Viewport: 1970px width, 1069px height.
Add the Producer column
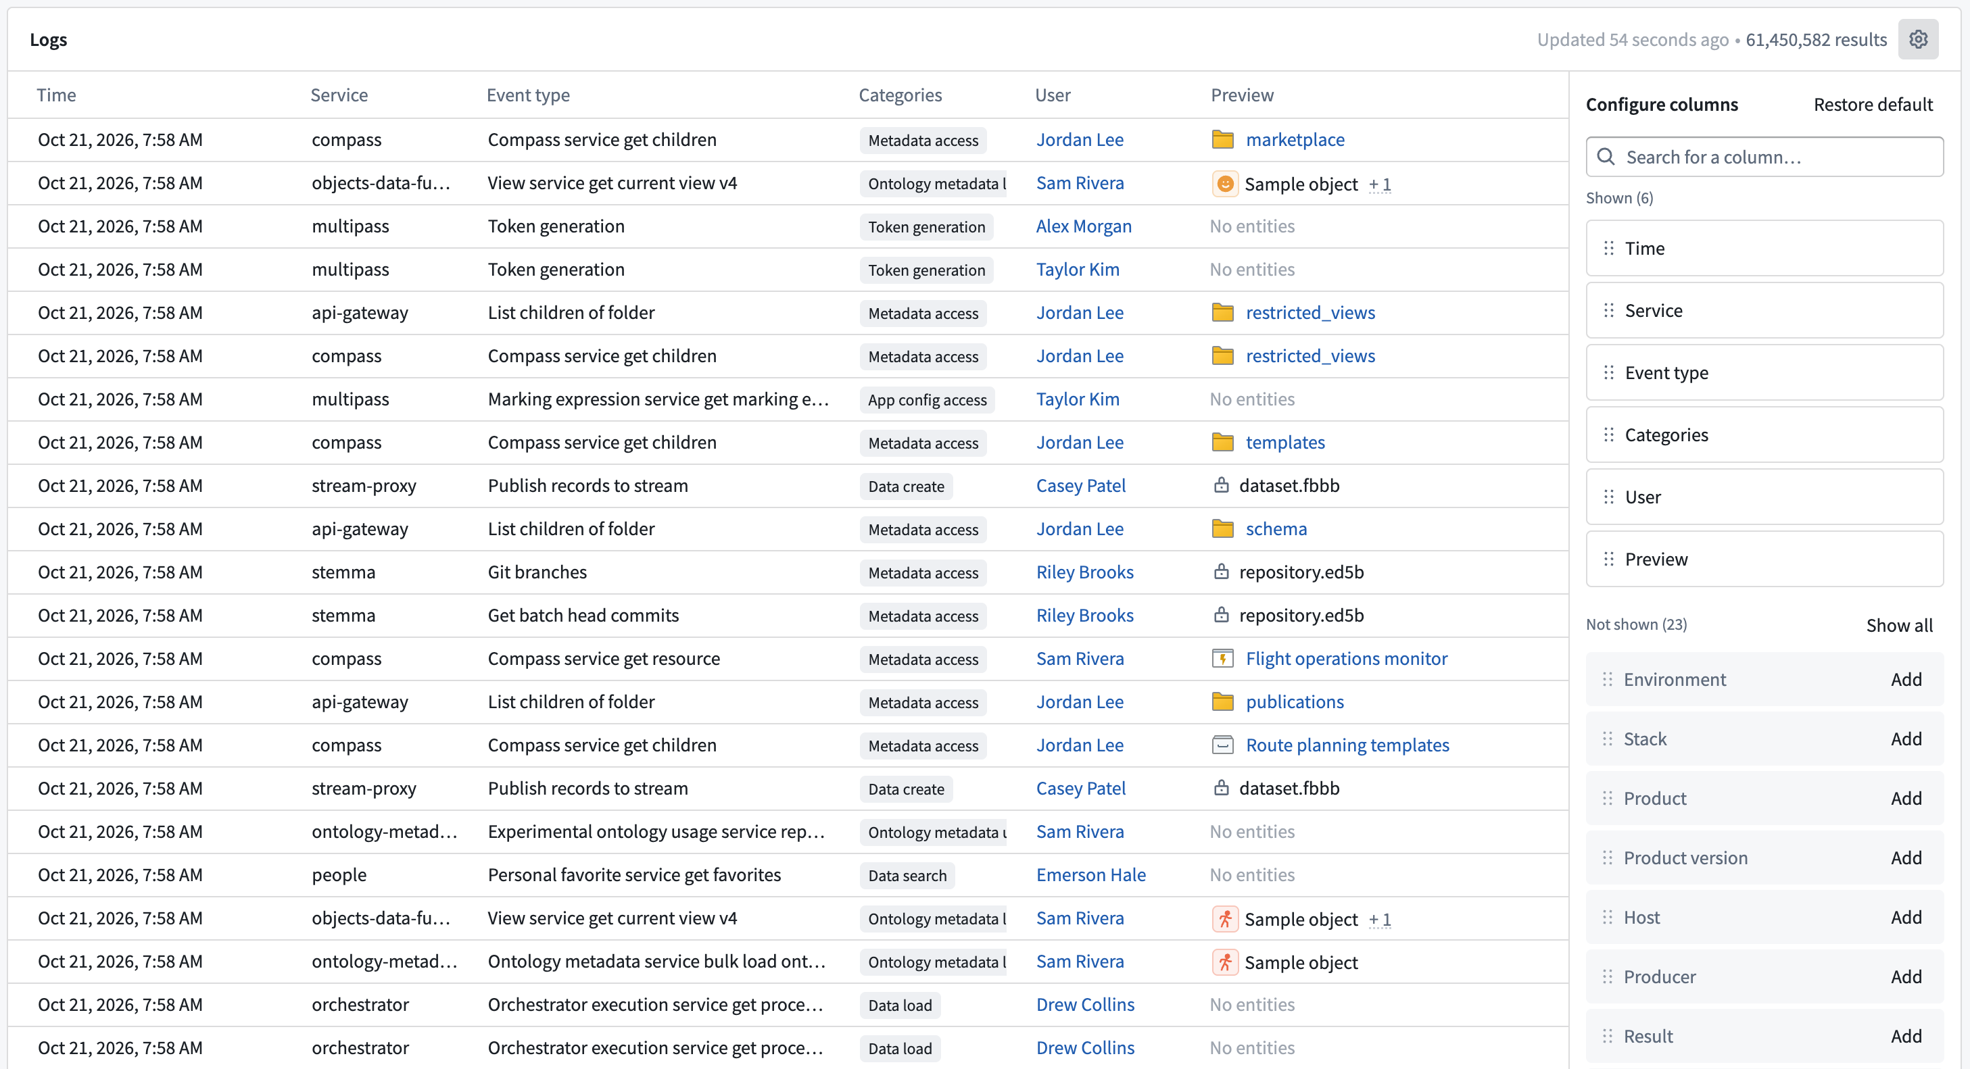pos(1906,976)
